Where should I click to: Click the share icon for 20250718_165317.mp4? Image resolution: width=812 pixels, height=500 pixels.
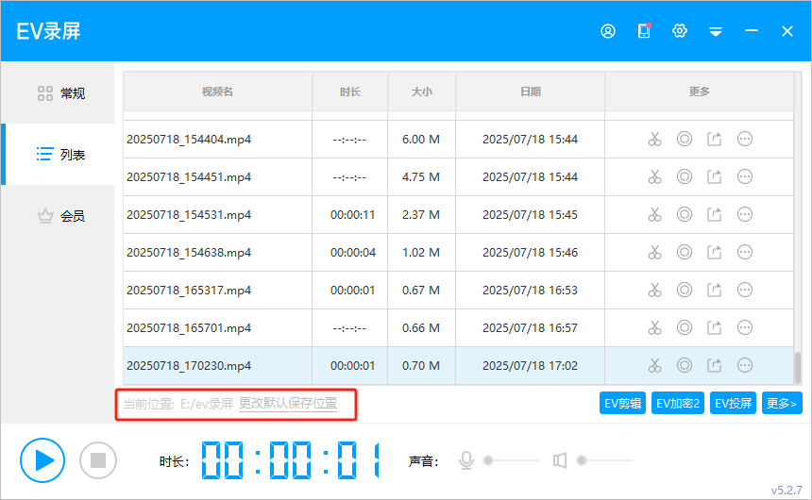pyautogui.click(x=715, y=291)
